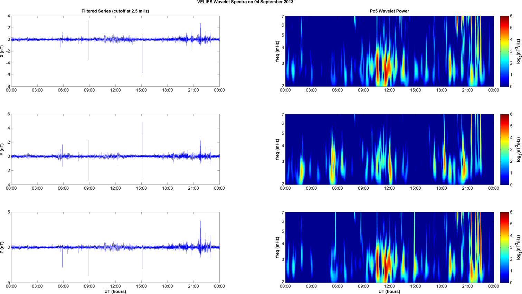This screenshot has height=294, width=522.
Task: Select 'Filtered Series (cutoff at 2.5 mHz)' heading
Action: (x=115, y=11)
